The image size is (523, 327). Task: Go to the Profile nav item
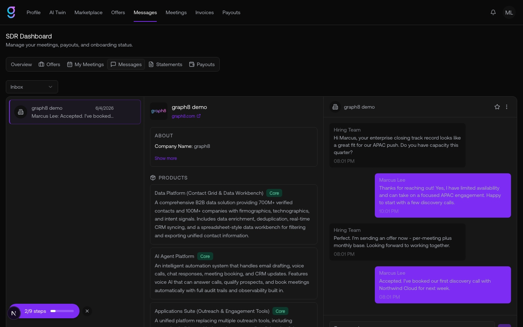(x=33, y=12)
